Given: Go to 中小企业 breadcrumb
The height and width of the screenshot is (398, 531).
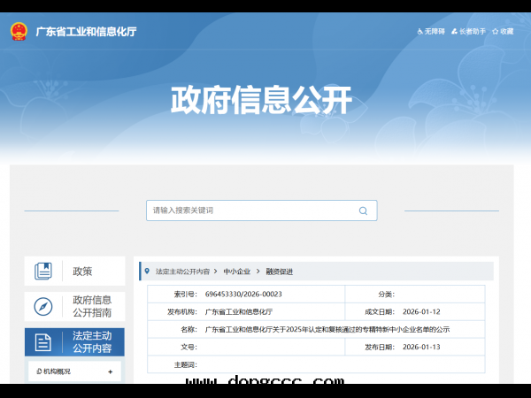Looking at the screenshot, I should 236,272.
